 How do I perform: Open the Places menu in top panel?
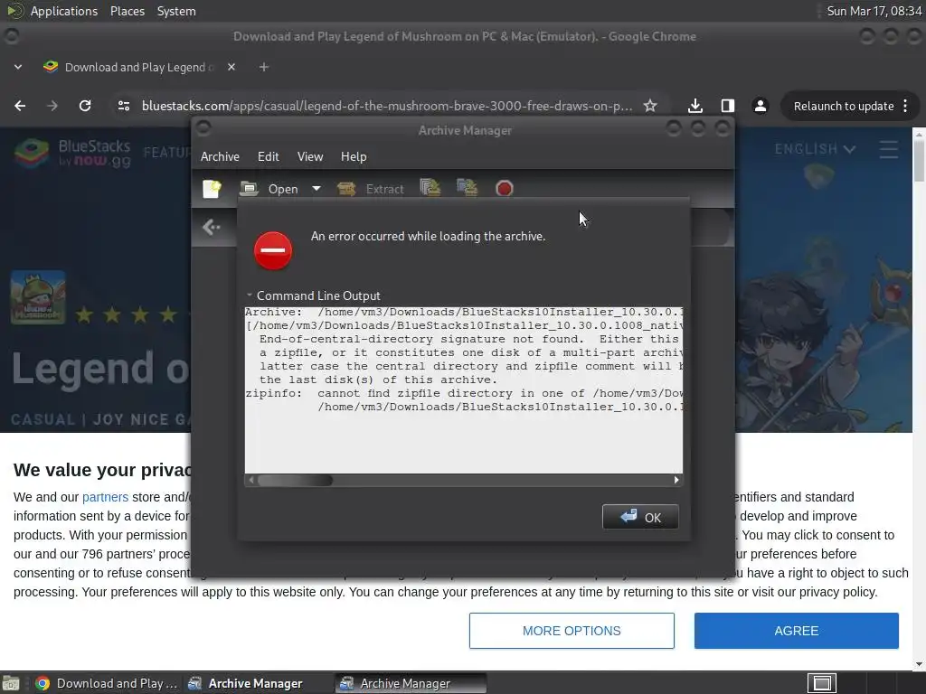(128, 11)
